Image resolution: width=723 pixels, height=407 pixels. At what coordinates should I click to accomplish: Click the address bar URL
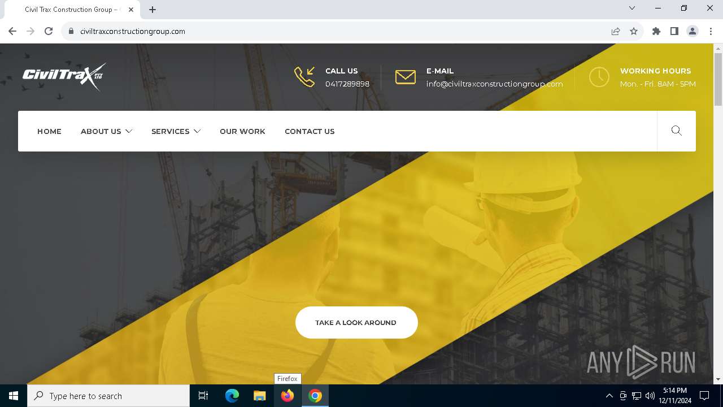click(133, 31)
